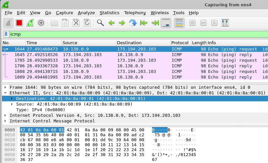Click the open capture file folder icon

coord(54,23)
